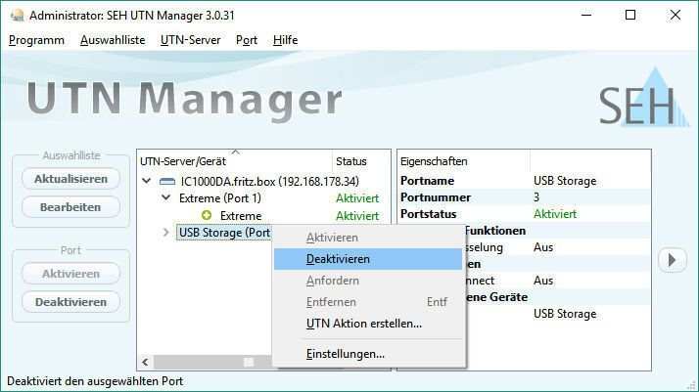Select the Extreme (Port 1) tree row
The height and width of the screenshot is (392, 699).
220,198
